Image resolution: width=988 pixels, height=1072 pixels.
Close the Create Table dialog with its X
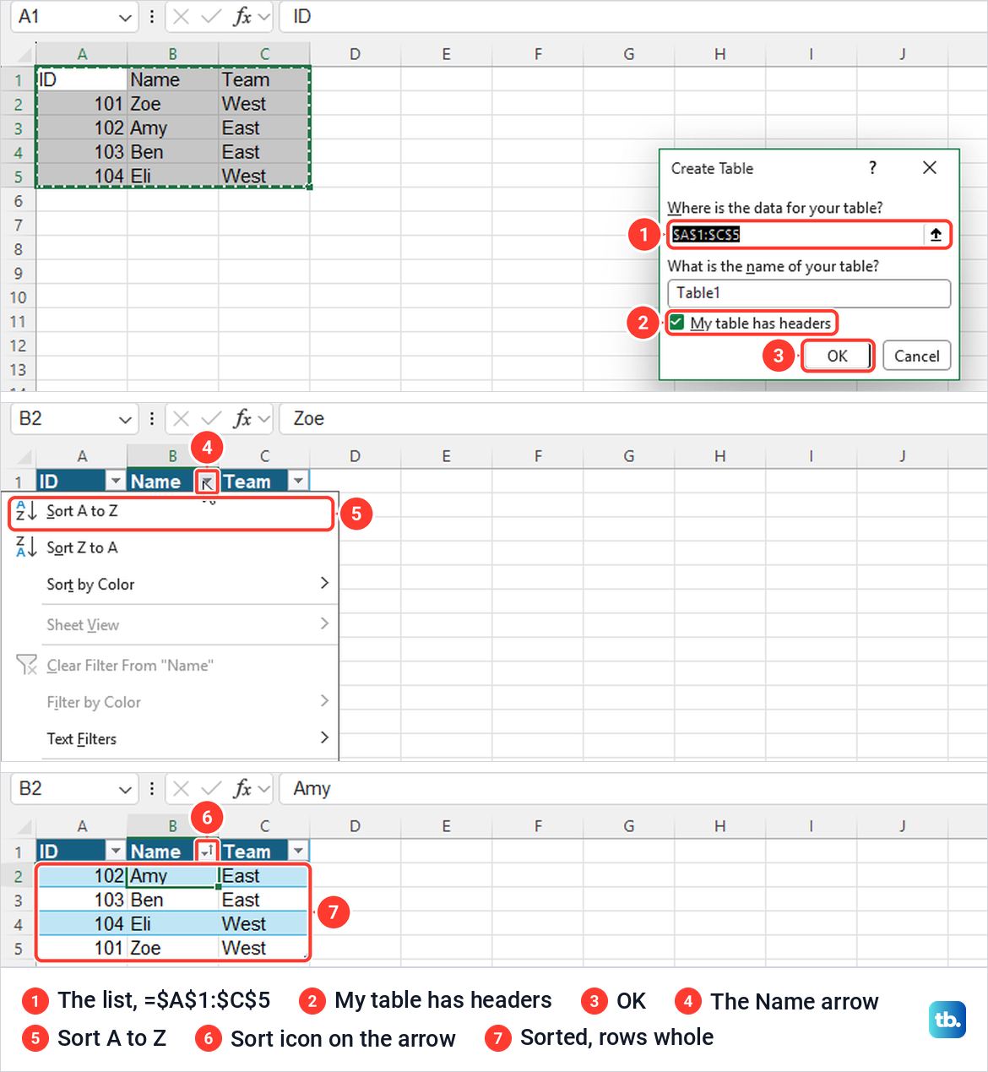(x=930, y=168)
